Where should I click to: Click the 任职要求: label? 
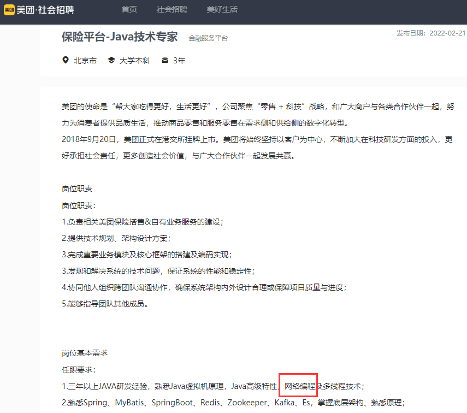[x=79, y=370]
